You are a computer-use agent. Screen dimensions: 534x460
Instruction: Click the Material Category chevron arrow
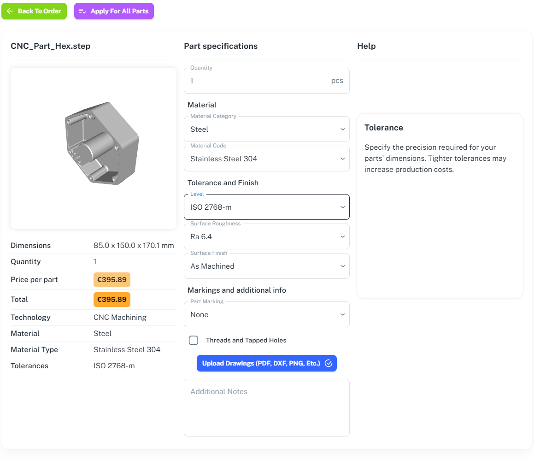pos(342,130)
